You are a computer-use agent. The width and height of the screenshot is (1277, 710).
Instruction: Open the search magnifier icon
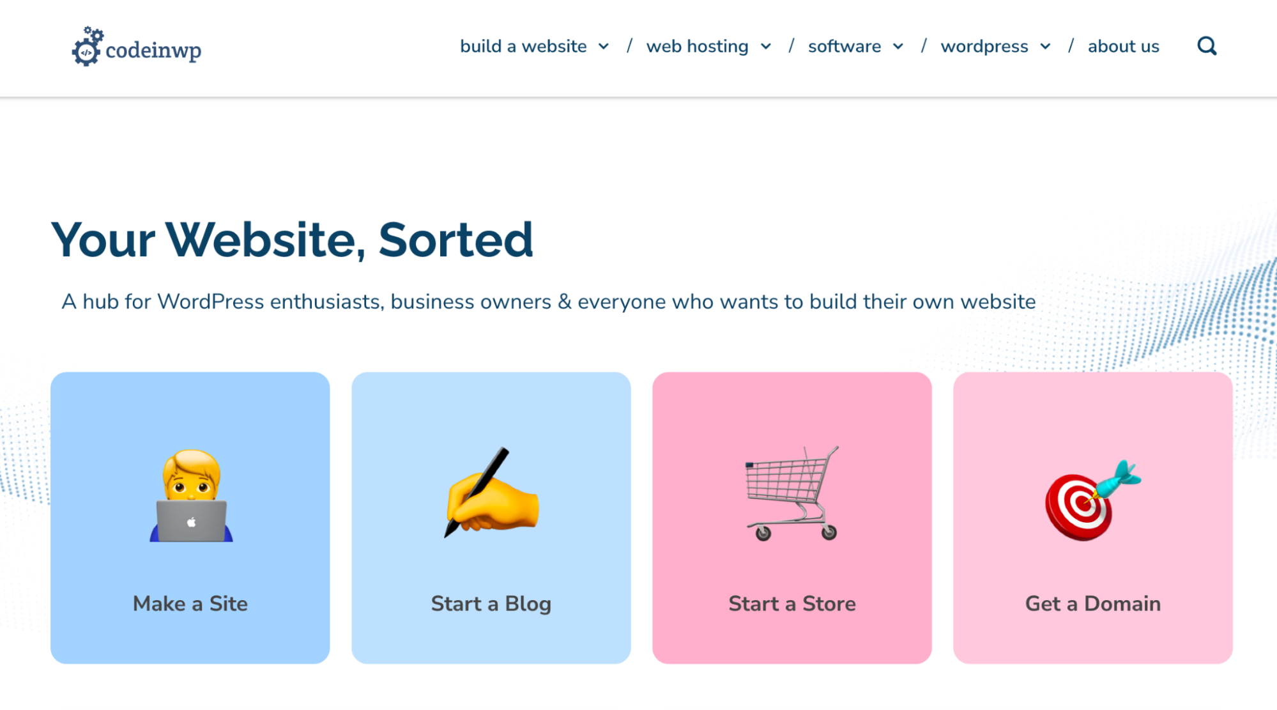(x=1206, y=46)
